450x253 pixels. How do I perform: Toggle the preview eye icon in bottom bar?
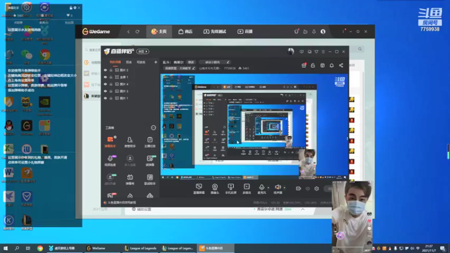307,188
